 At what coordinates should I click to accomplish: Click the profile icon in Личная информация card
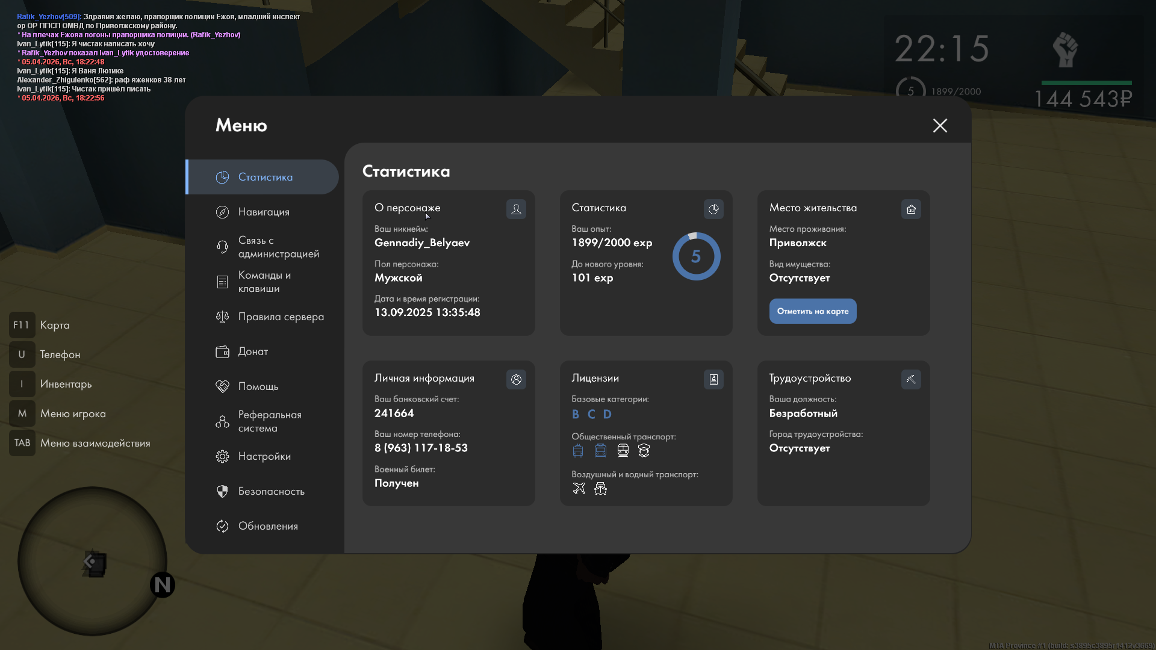pyautogui.click(x=516, y=380)
